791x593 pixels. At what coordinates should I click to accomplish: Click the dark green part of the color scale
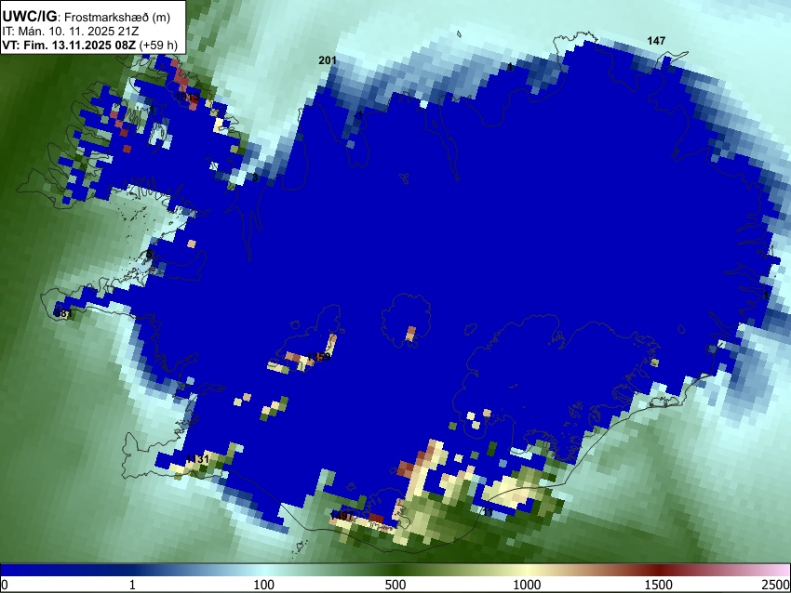pyautogui.click(x=395, y=570)
